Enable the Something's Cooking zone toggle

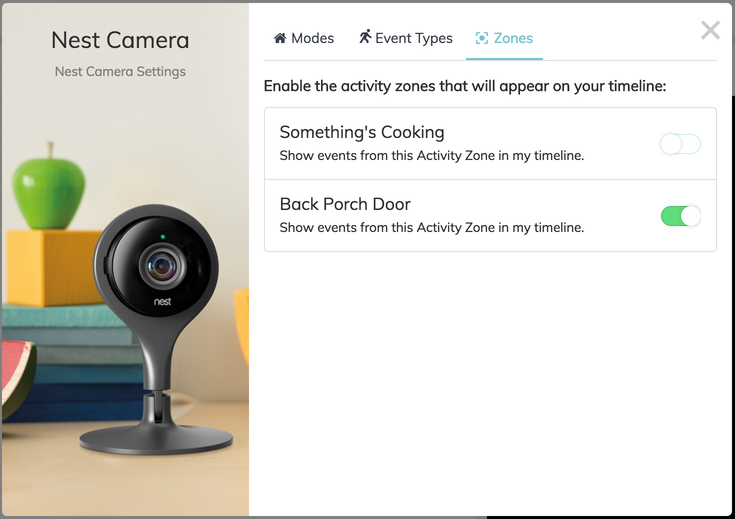[680, 144]
